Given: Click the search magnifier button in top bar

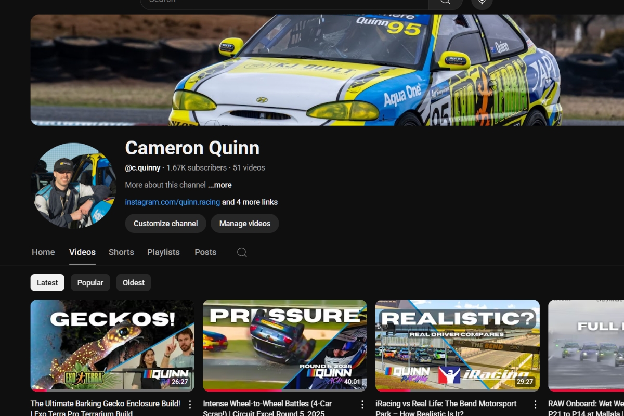Looking at the screenshot, I should click(445, 3).
